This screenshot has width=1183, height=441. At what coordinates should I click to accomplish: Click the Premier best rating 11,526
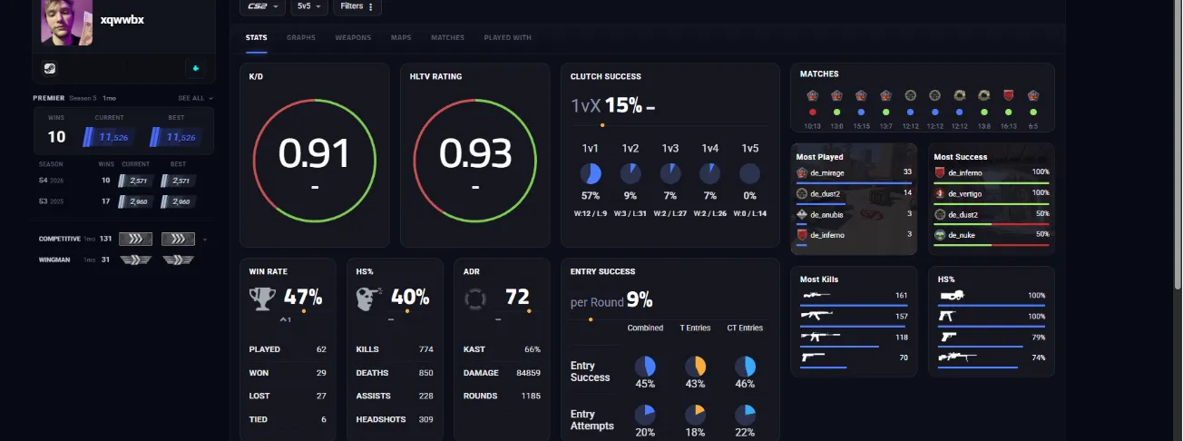point(175,137)
